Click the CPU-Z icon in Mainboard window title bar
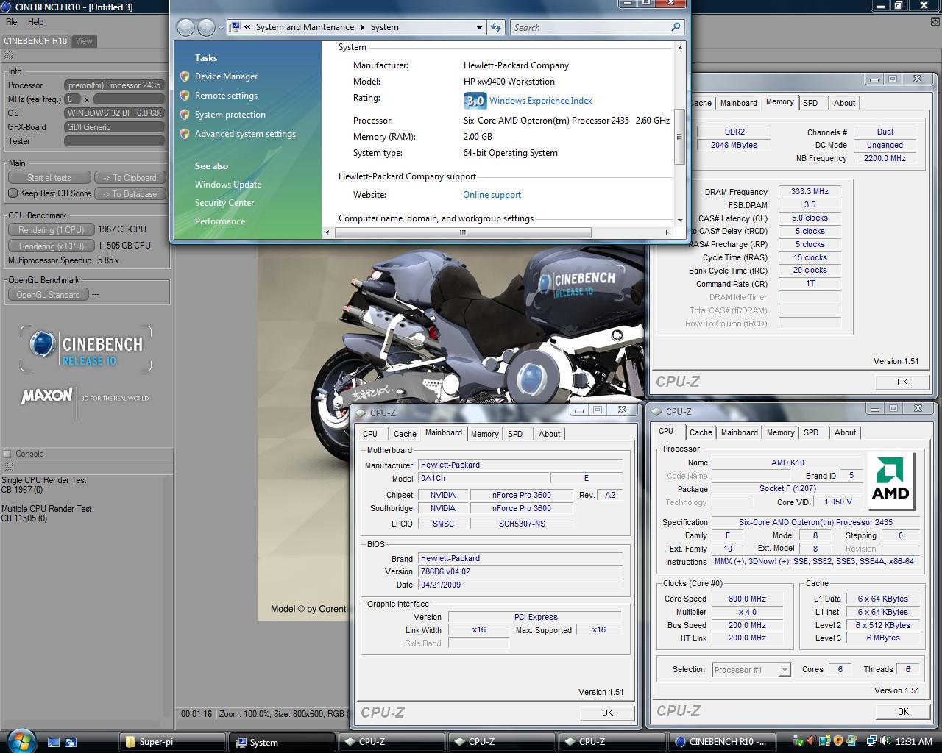 [x=361, y=413]
